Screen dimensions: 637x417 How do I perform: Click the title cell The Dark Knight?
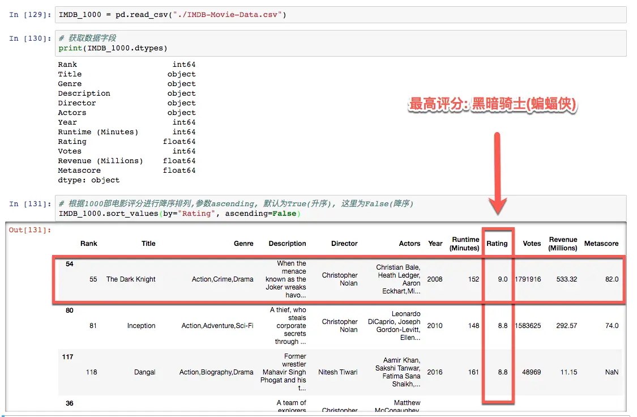pyautogui.click(x=131, y=279)
